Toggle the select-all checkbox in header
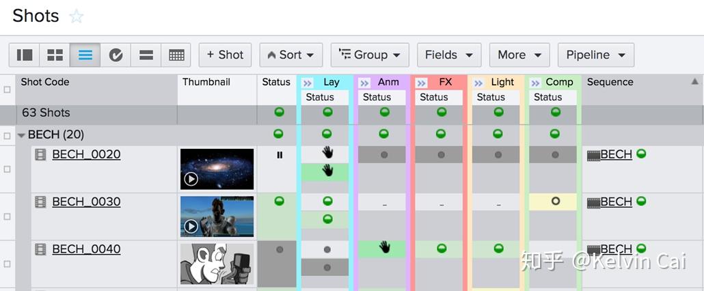The image size is (704, 291). [8, 89]
